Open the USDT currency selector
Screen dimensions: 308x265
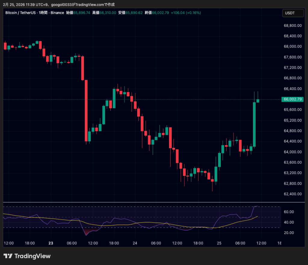pyautogui.click(x=290, y=13)
